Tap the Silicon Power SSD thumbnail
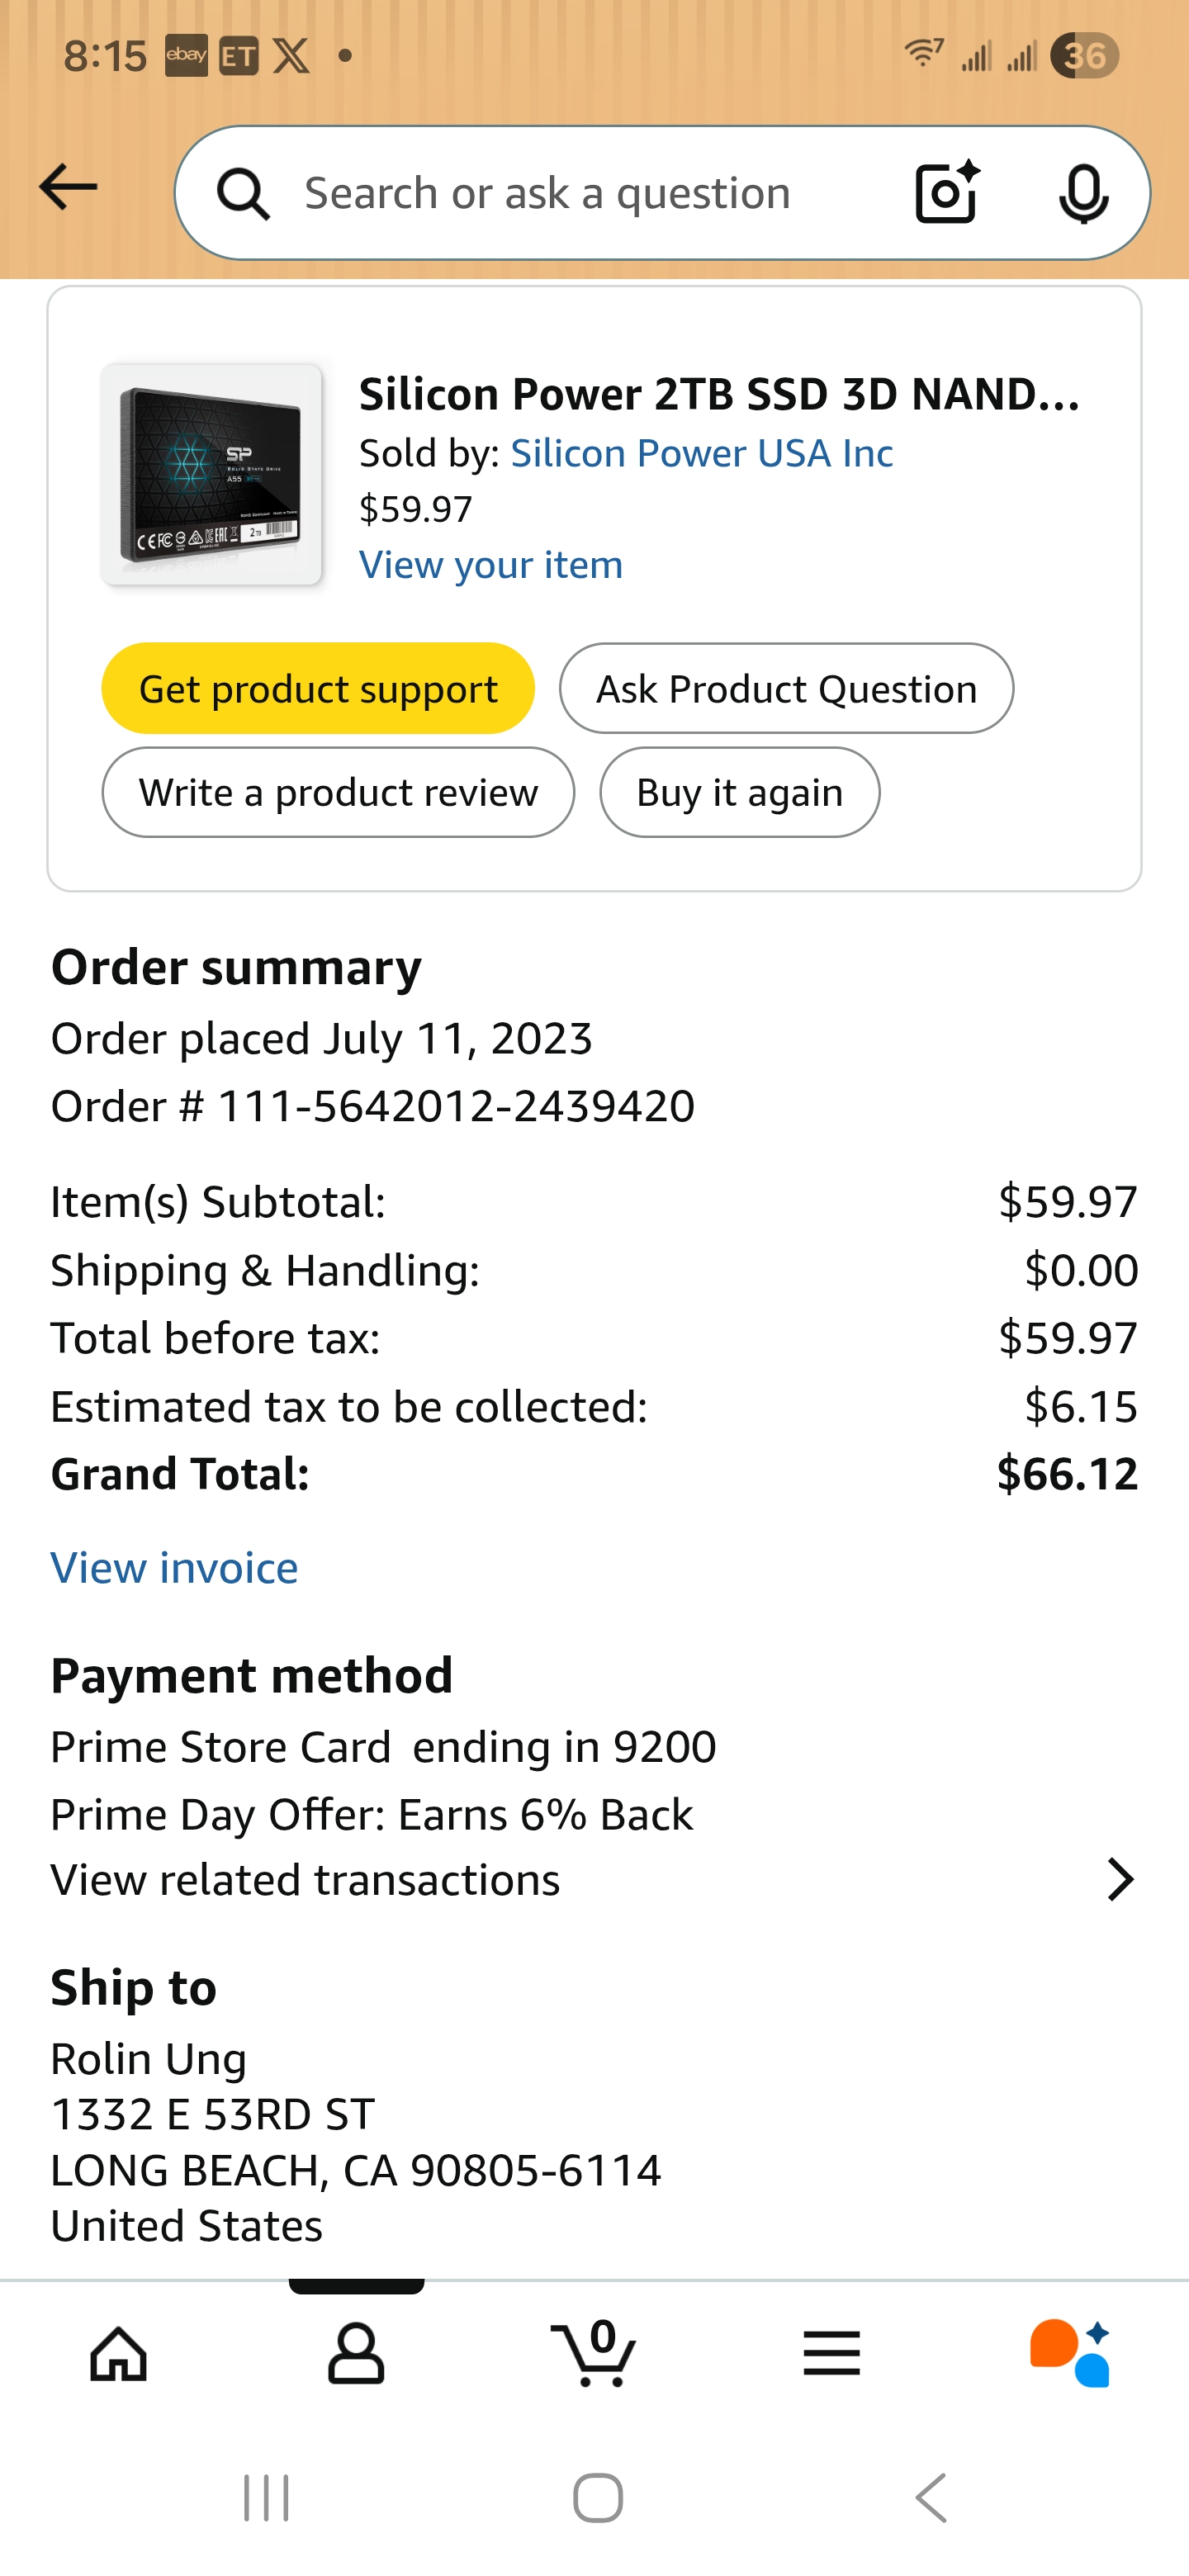Screen dimensions: 1189x2576 pyautogui.click(x=211, y=474)
